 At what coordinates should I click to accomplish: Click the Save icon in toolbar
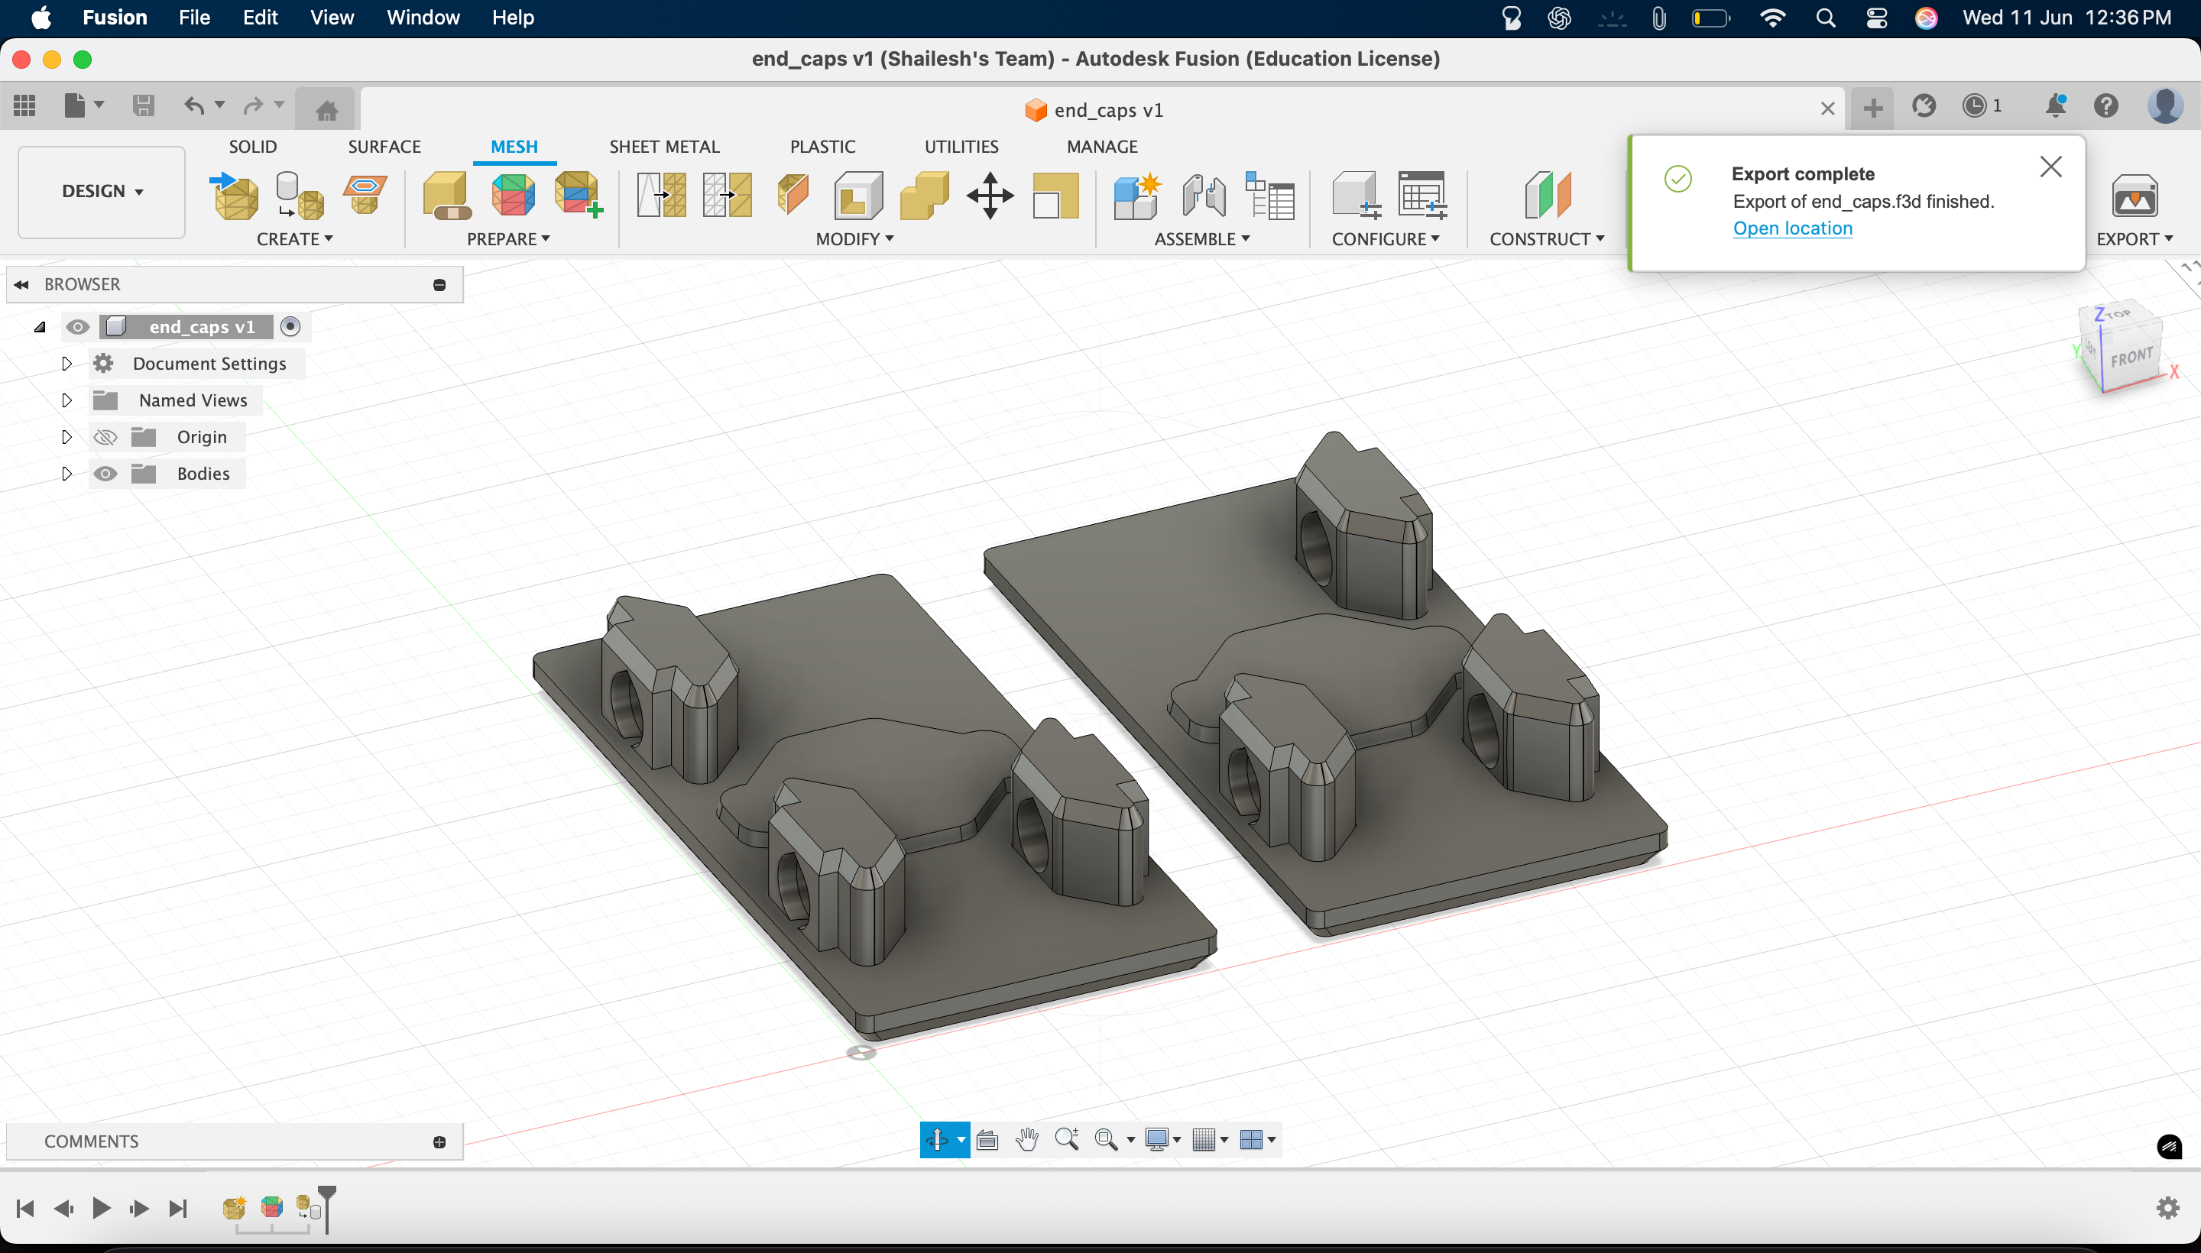click(x=143, y=106)
